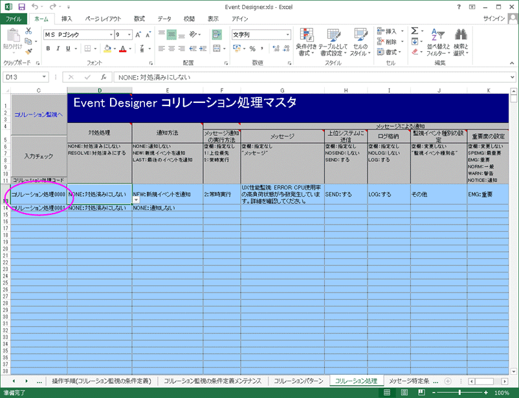The width and height of the screenshot is (519, 398).
Task: Toggle middle vertical alignment
Action: tap(171, 34)
